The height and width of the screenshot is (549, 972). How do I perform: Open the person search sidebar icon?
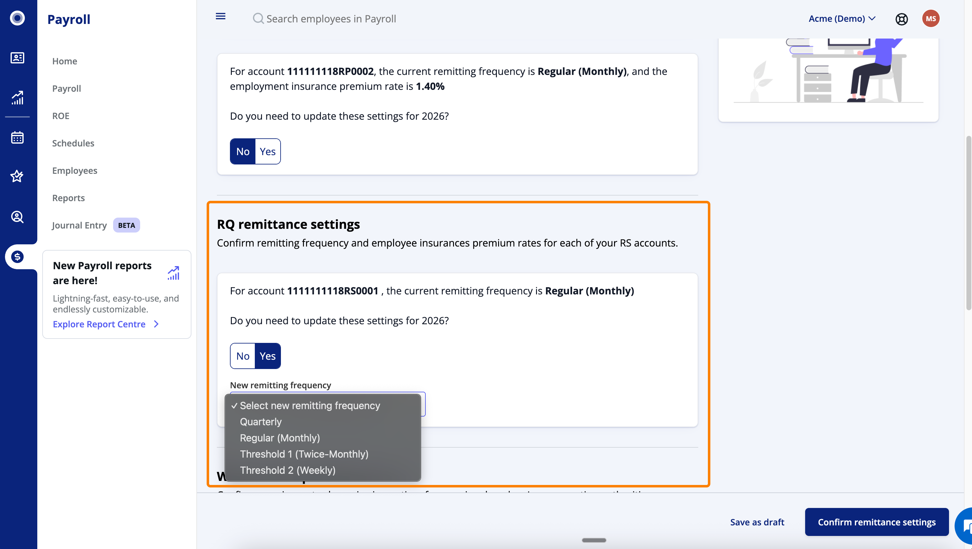[x=17, y=217]
